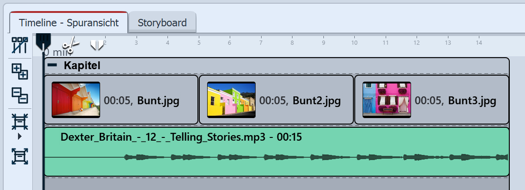Select the scissors cut tool on the ruler

click(70, 45)
